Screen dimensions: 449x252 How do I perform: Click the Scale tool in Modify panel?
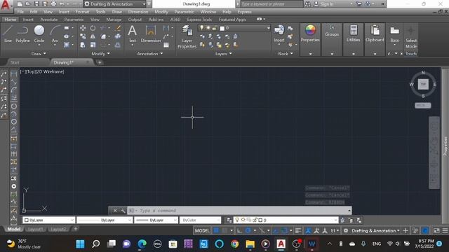93,45
